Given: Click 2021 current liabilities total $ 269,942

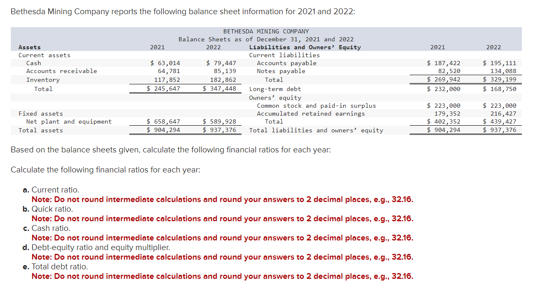Looking at the screenshot, I should (x=444, y=80).
